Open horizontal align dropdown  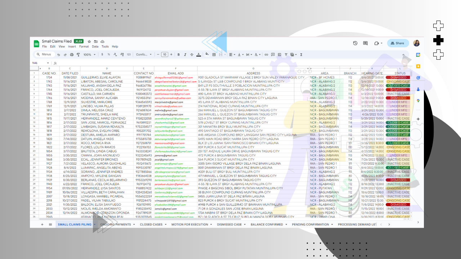232,55
